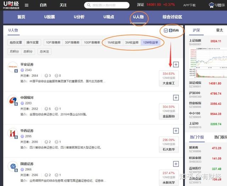Open 金辰股份 stock button

[x=169, y=116]
